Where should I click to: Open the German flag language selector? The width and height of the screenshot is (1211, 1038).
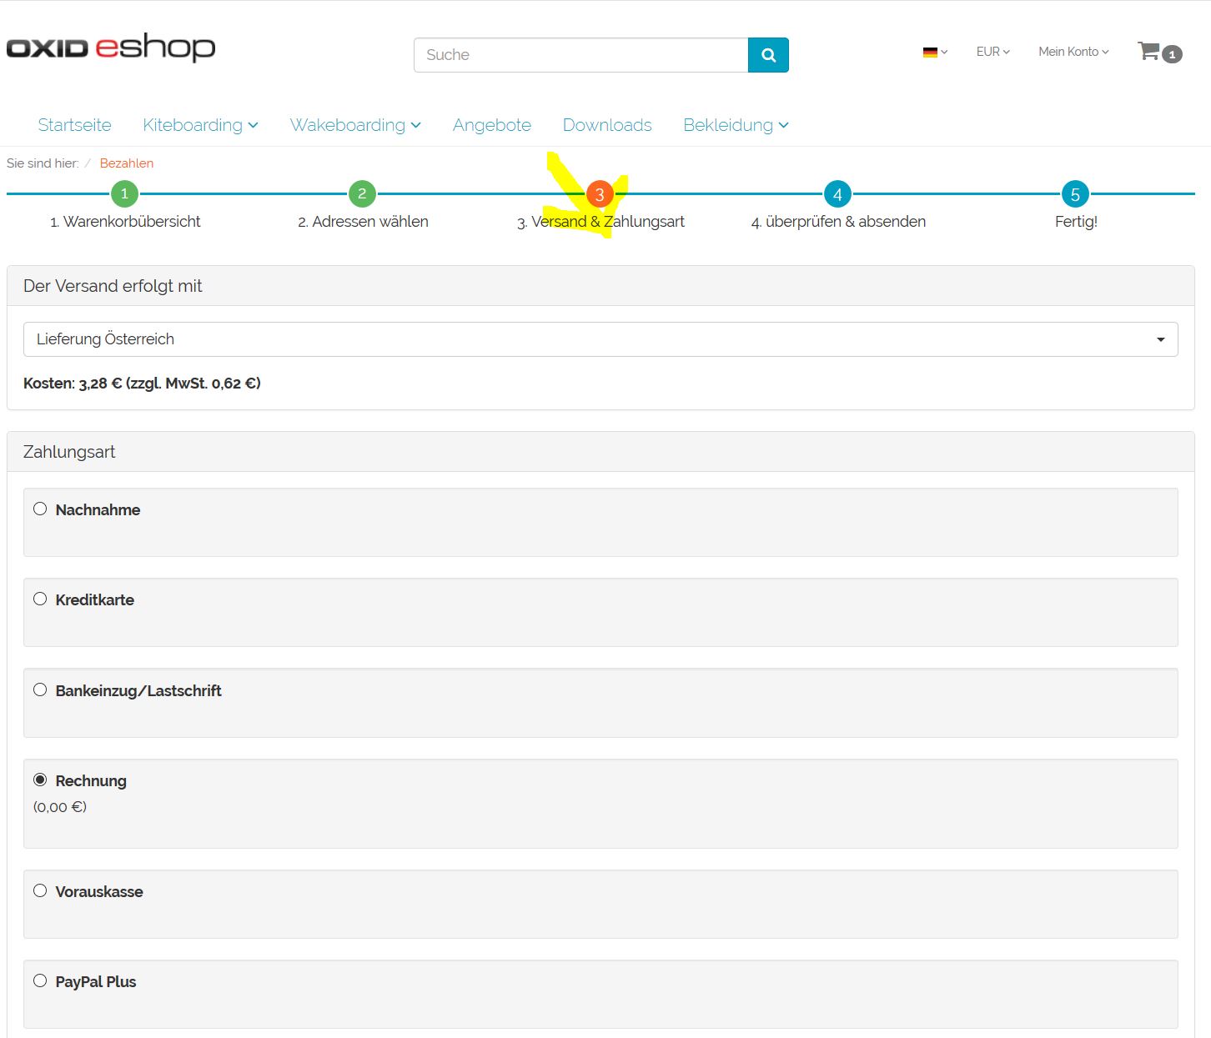point(934,52)
